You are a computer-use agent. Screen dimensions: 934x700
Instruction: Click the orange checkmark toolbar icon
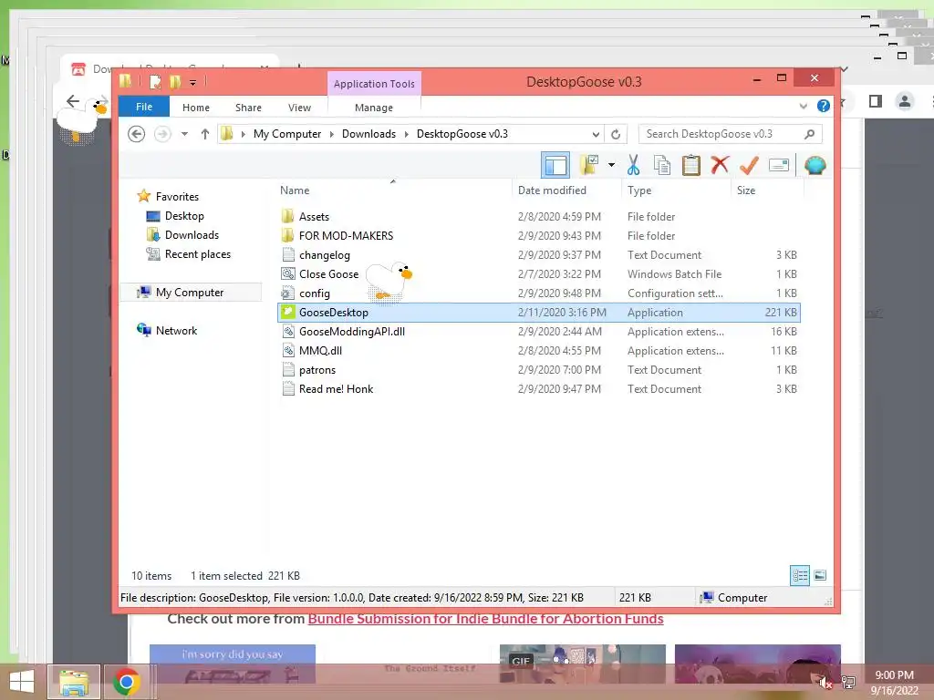[749, 165]
